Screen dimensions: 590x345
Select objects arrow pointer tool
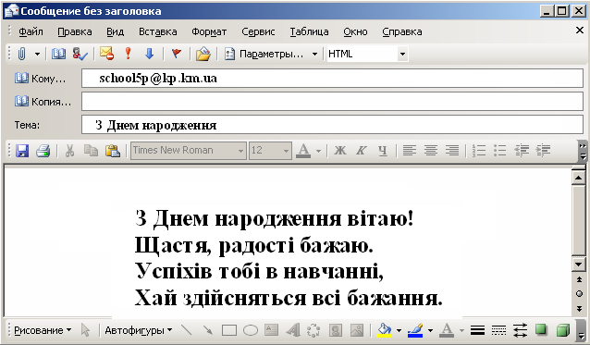[85, 330]
